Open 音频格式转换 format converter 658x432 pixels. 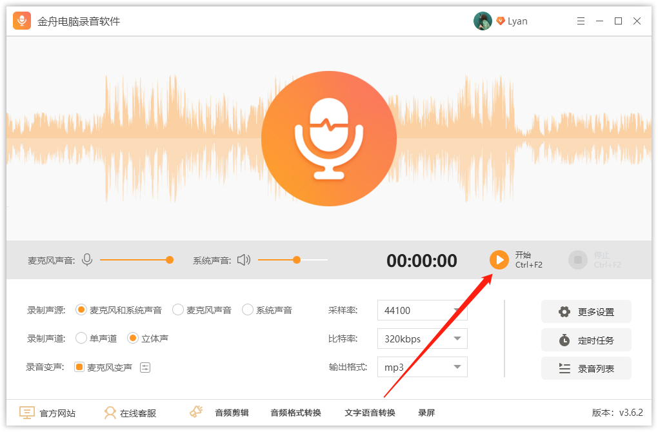point(295,413)
